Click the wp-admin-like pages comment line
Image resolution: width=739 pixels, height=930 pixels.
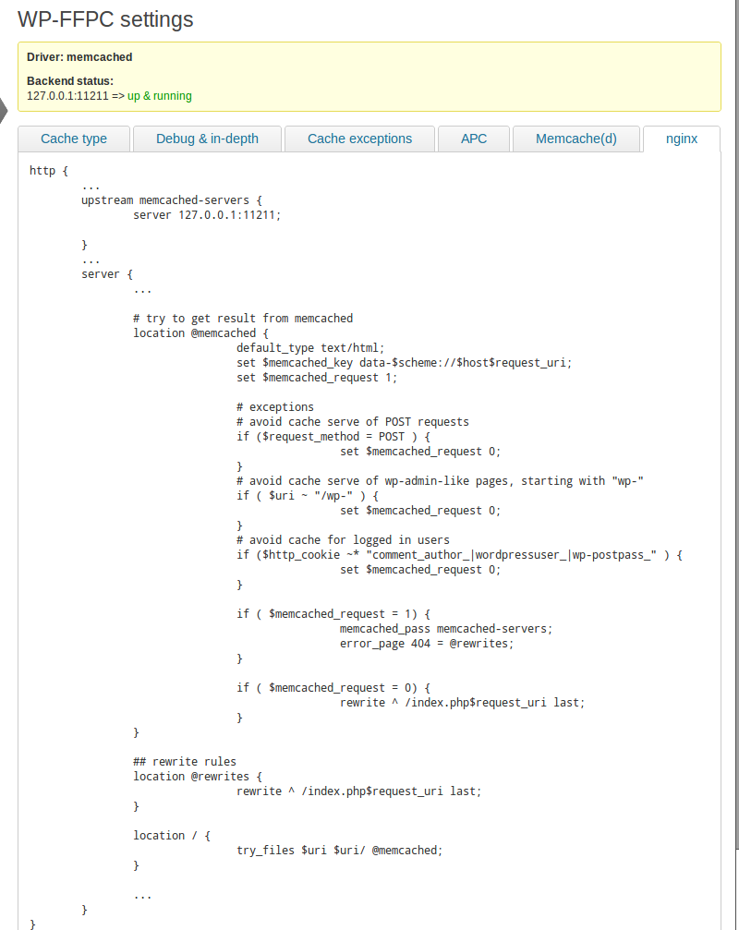[x=440, y=481]
